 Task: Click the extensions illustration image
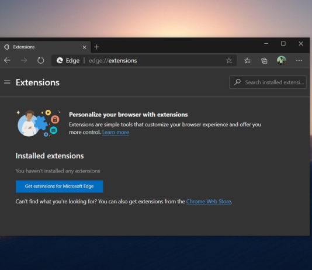pyautogui.click(x=39, y=123)
